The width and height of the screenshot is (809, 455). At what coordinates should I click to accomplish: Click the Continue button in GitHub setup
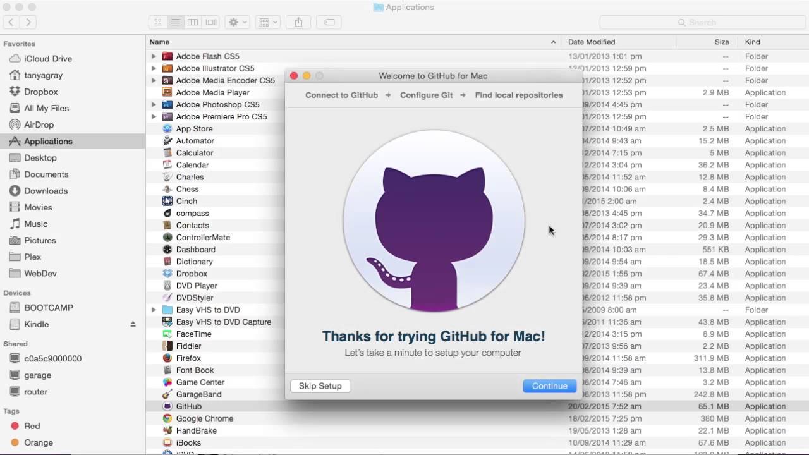[549, 386]
